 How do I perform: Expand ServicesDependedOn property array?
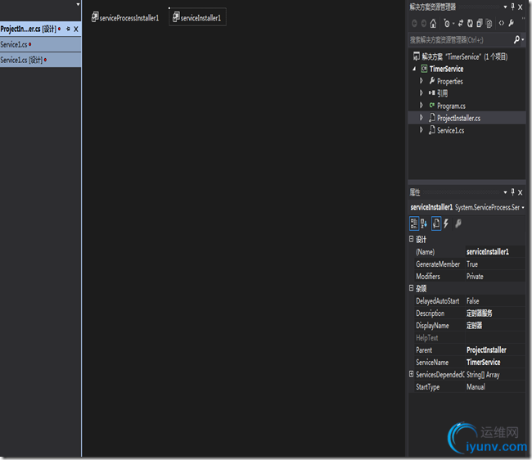point(411,374)
